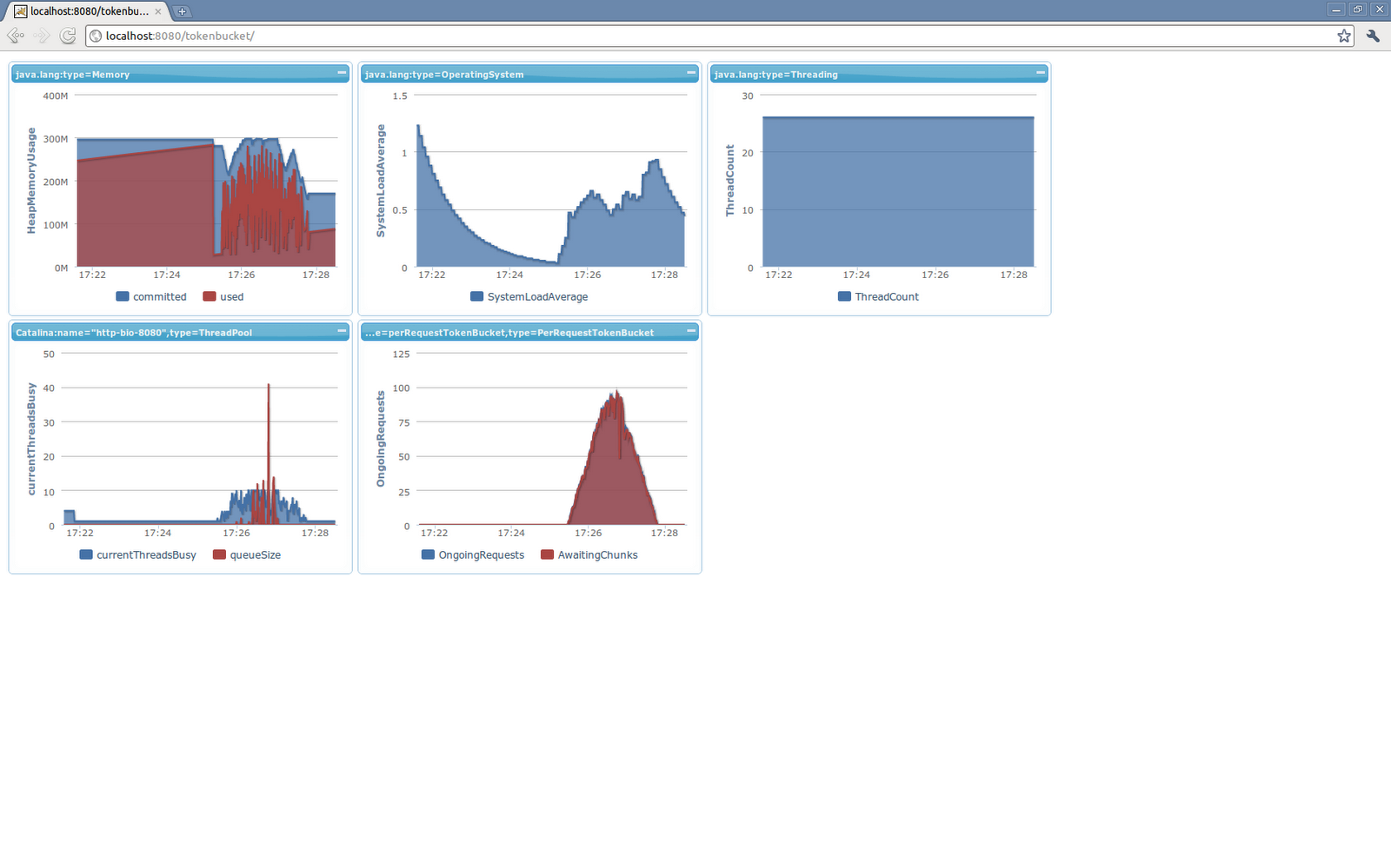Maximize the browser window
The image size is (1391, 849).
point(1358,9)
